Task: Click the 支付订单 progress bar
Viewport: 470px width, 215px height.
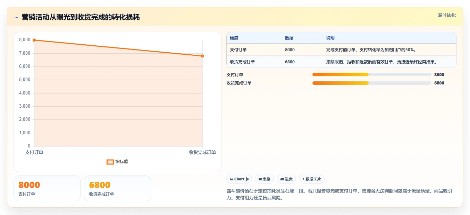Action: point(372,74)
